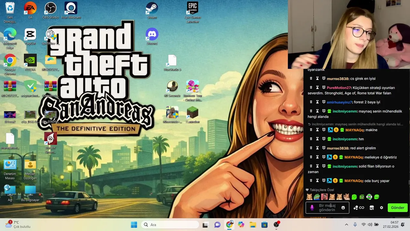Image resolution: width=410 pixels, height=231 pixels.
Task: Open File Explorer from the taskbar
Action: coord(252,225)
